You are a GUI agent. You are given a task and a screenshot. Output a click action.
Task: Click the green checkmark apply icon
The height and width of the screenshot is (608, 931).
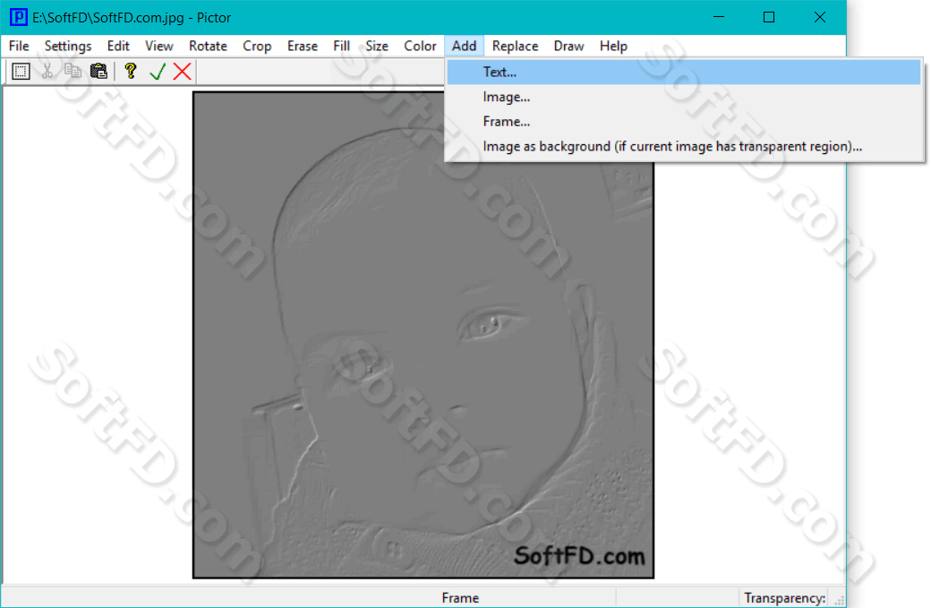click(x=158, y=72)
